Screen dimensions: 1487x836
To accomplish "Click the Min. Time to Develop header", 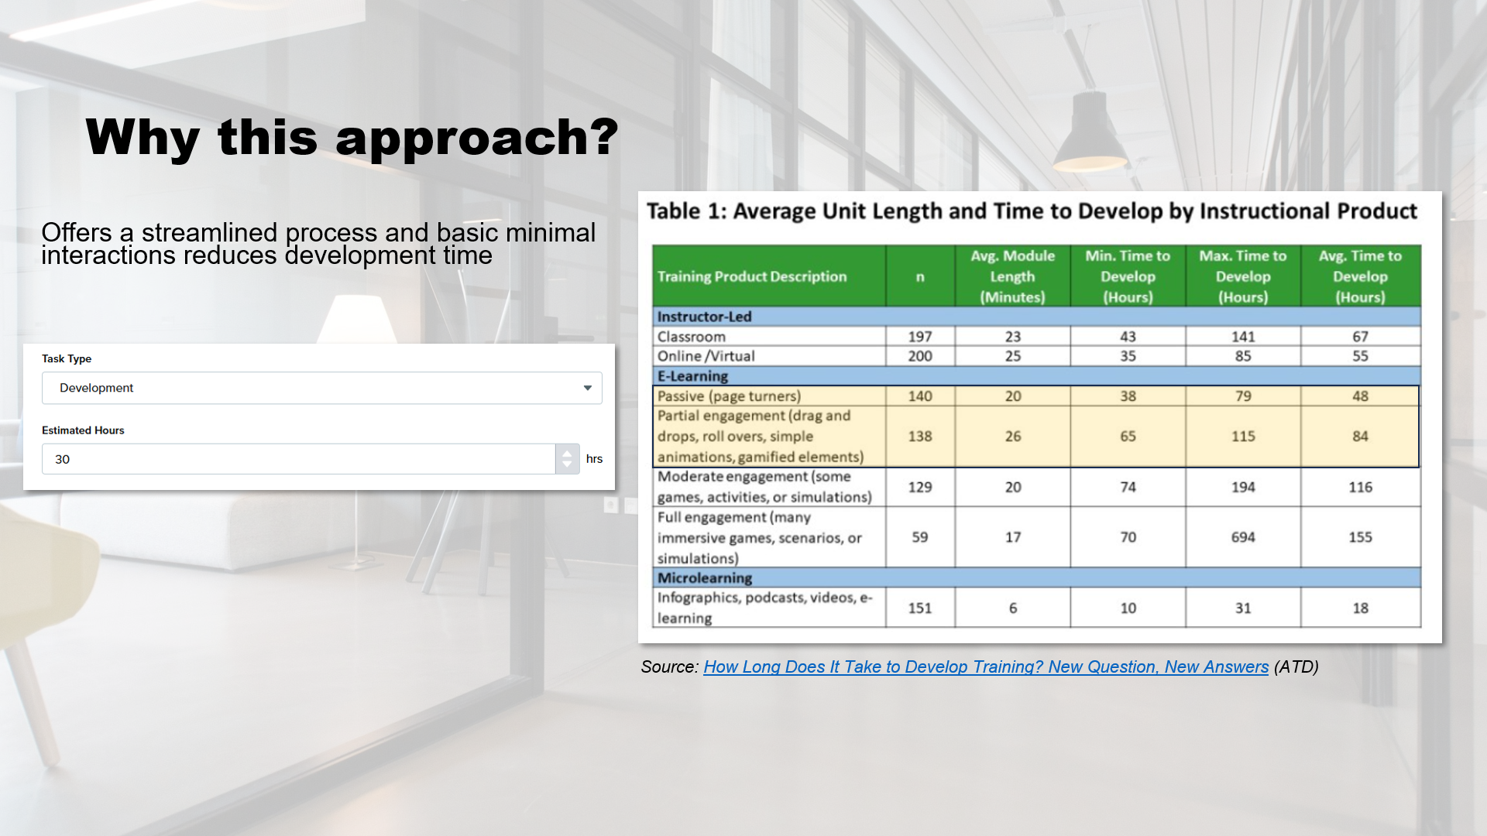I will [x=1127, y=276].
